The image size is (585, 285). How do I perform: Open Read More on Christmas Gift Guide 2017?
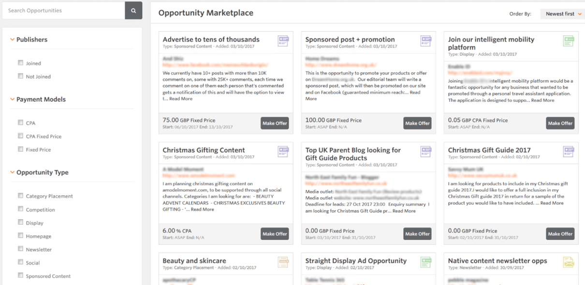pos(552,203)
